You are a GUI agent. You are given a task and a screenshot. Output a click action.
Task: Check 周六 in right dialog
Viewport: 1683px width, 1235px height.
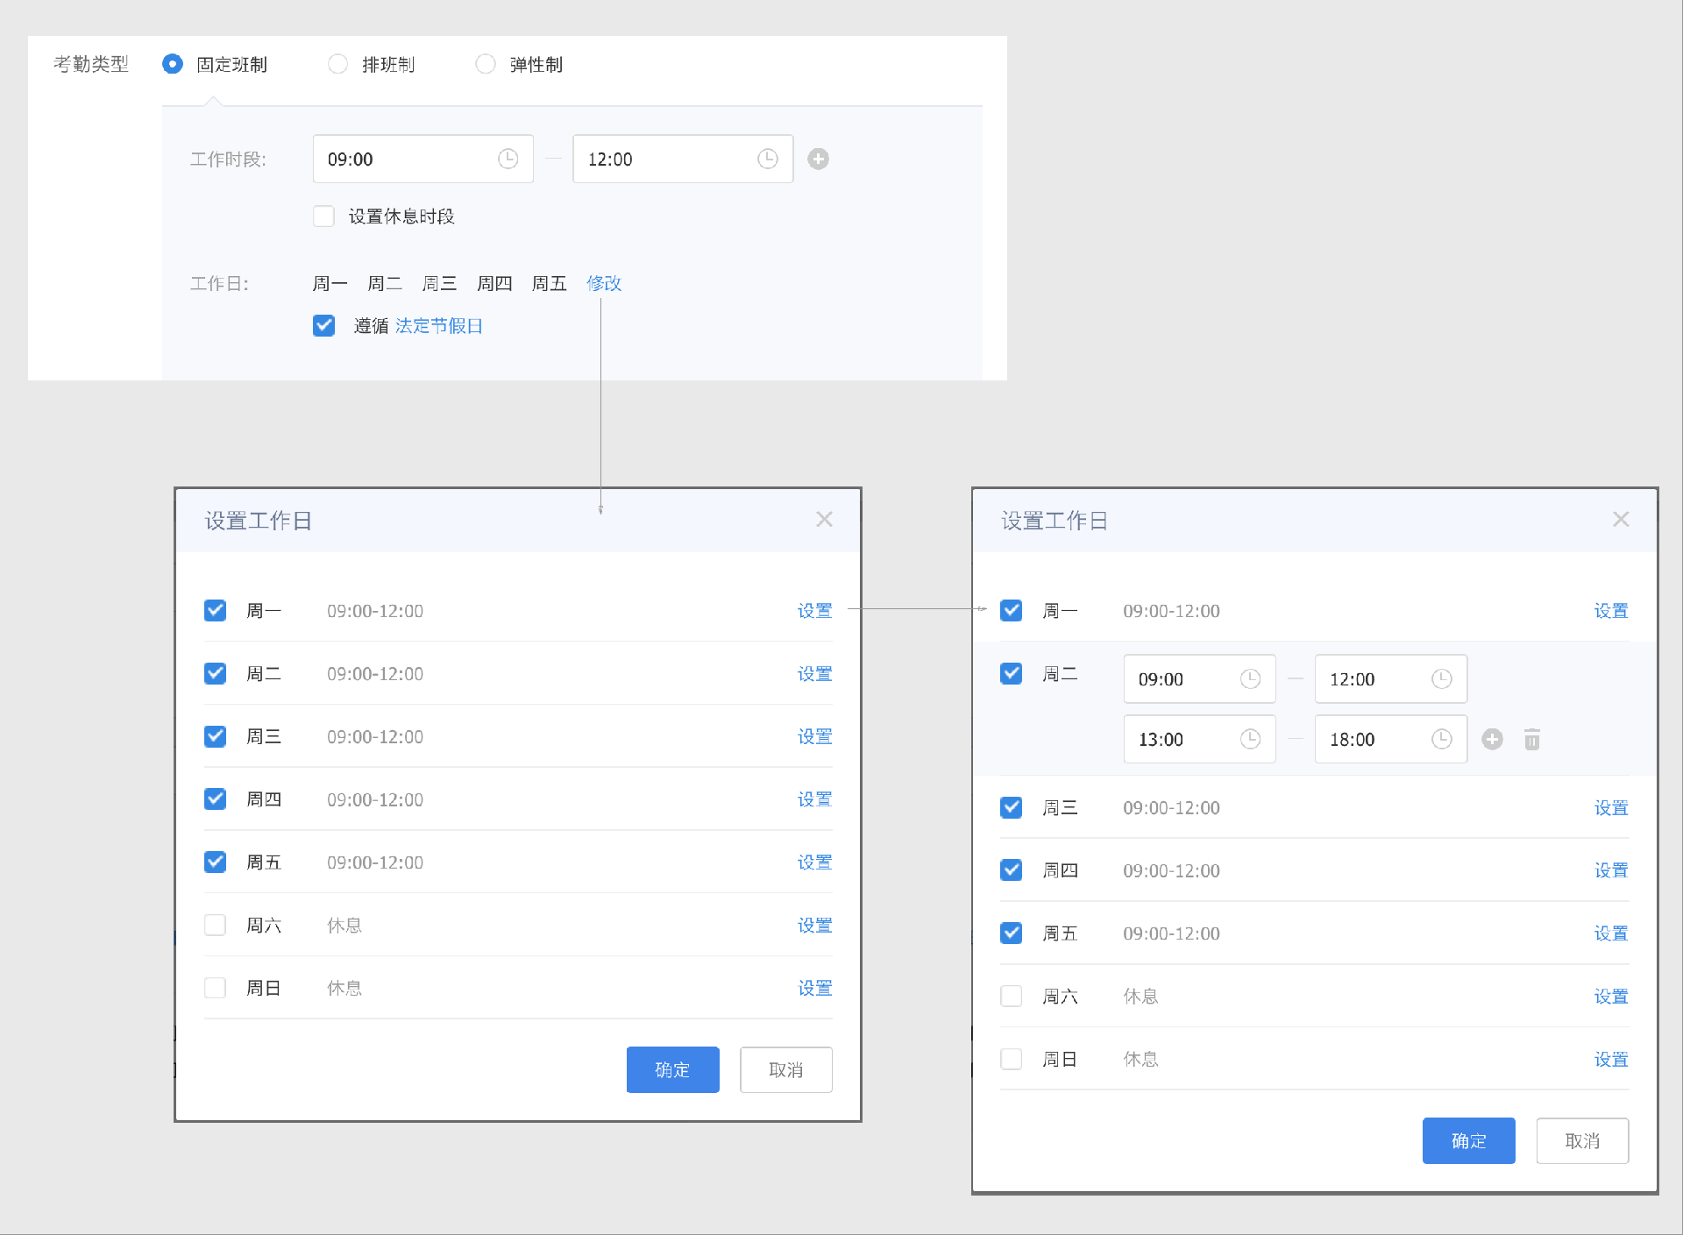coord(1012,996)
